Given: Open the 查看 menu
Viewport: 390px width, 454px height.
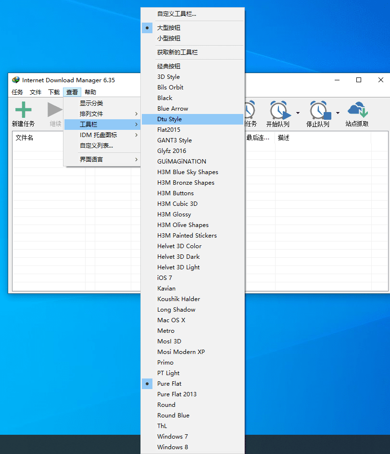Looking at the screenshot, I should click(72, 92).
